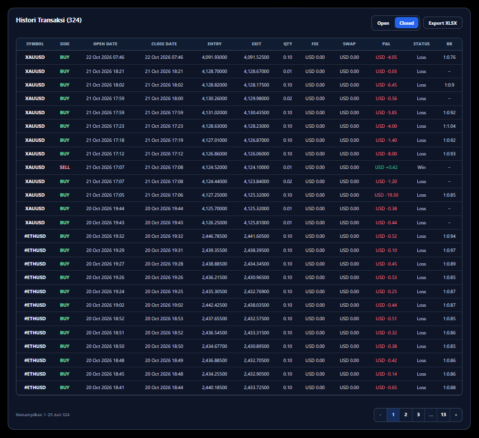The height and width of the screenshot is (438, 479).
Task: Click the USD +0.42 profit value
Action: pos(386,168)
